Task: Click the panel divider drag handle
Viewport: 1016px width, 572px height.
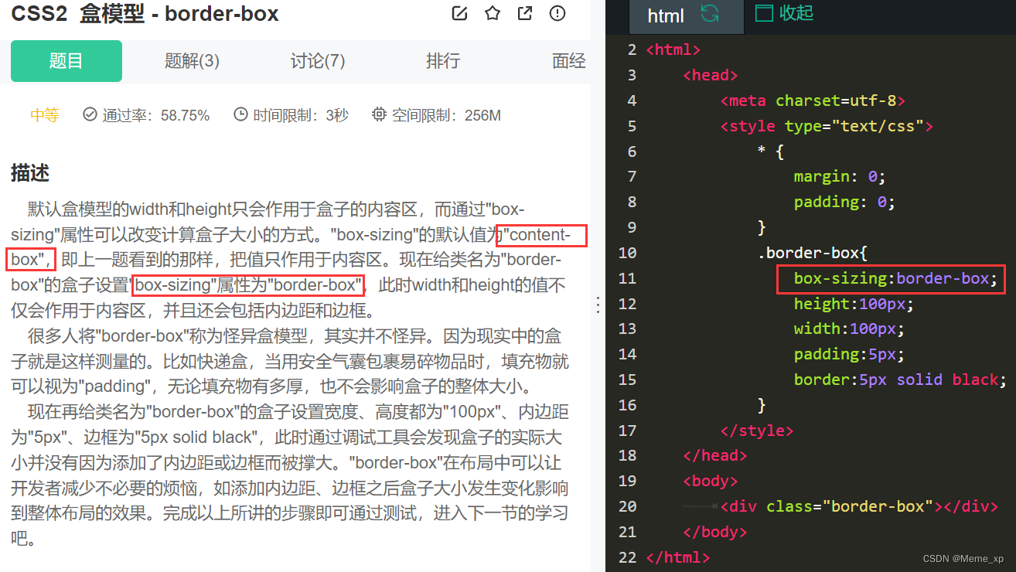Action: 598,305
